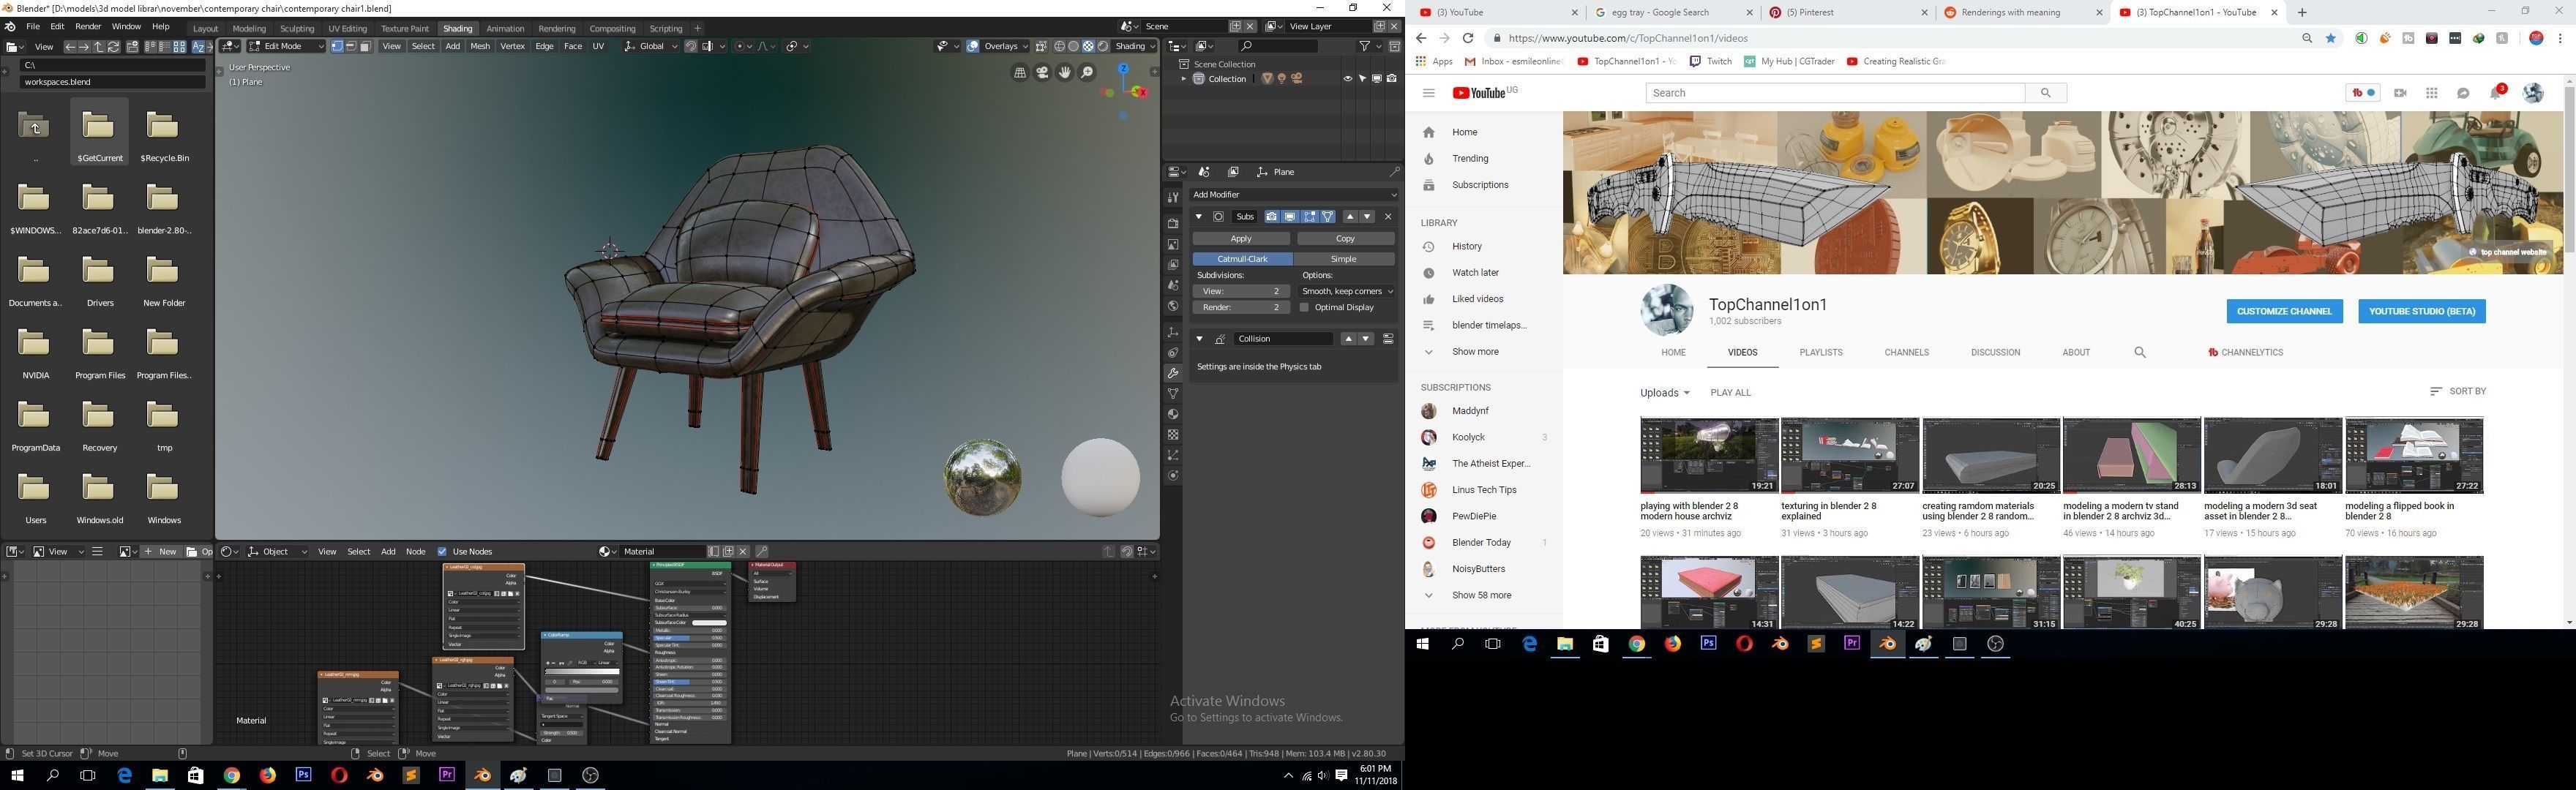Hide Collection with eye icon in outliner
2576x790 pixels.
1347,79
